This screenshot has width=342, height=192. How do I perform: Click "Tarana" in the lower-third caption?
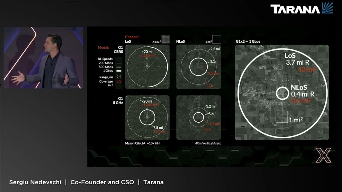click(x=153, y=182)
